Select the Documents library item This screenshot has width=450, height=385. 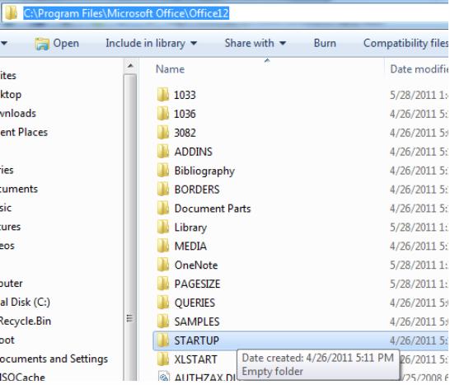click(19, 189)
